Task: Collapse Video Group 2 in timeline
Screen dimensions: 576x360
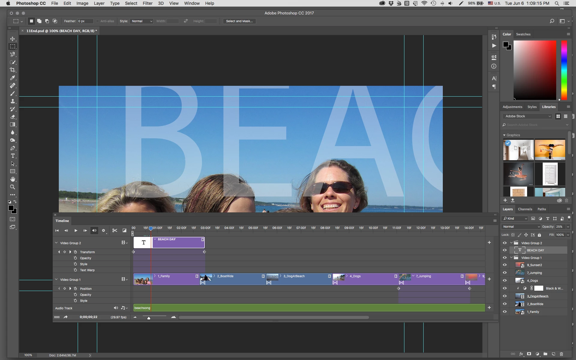Action: coord(56,243)
